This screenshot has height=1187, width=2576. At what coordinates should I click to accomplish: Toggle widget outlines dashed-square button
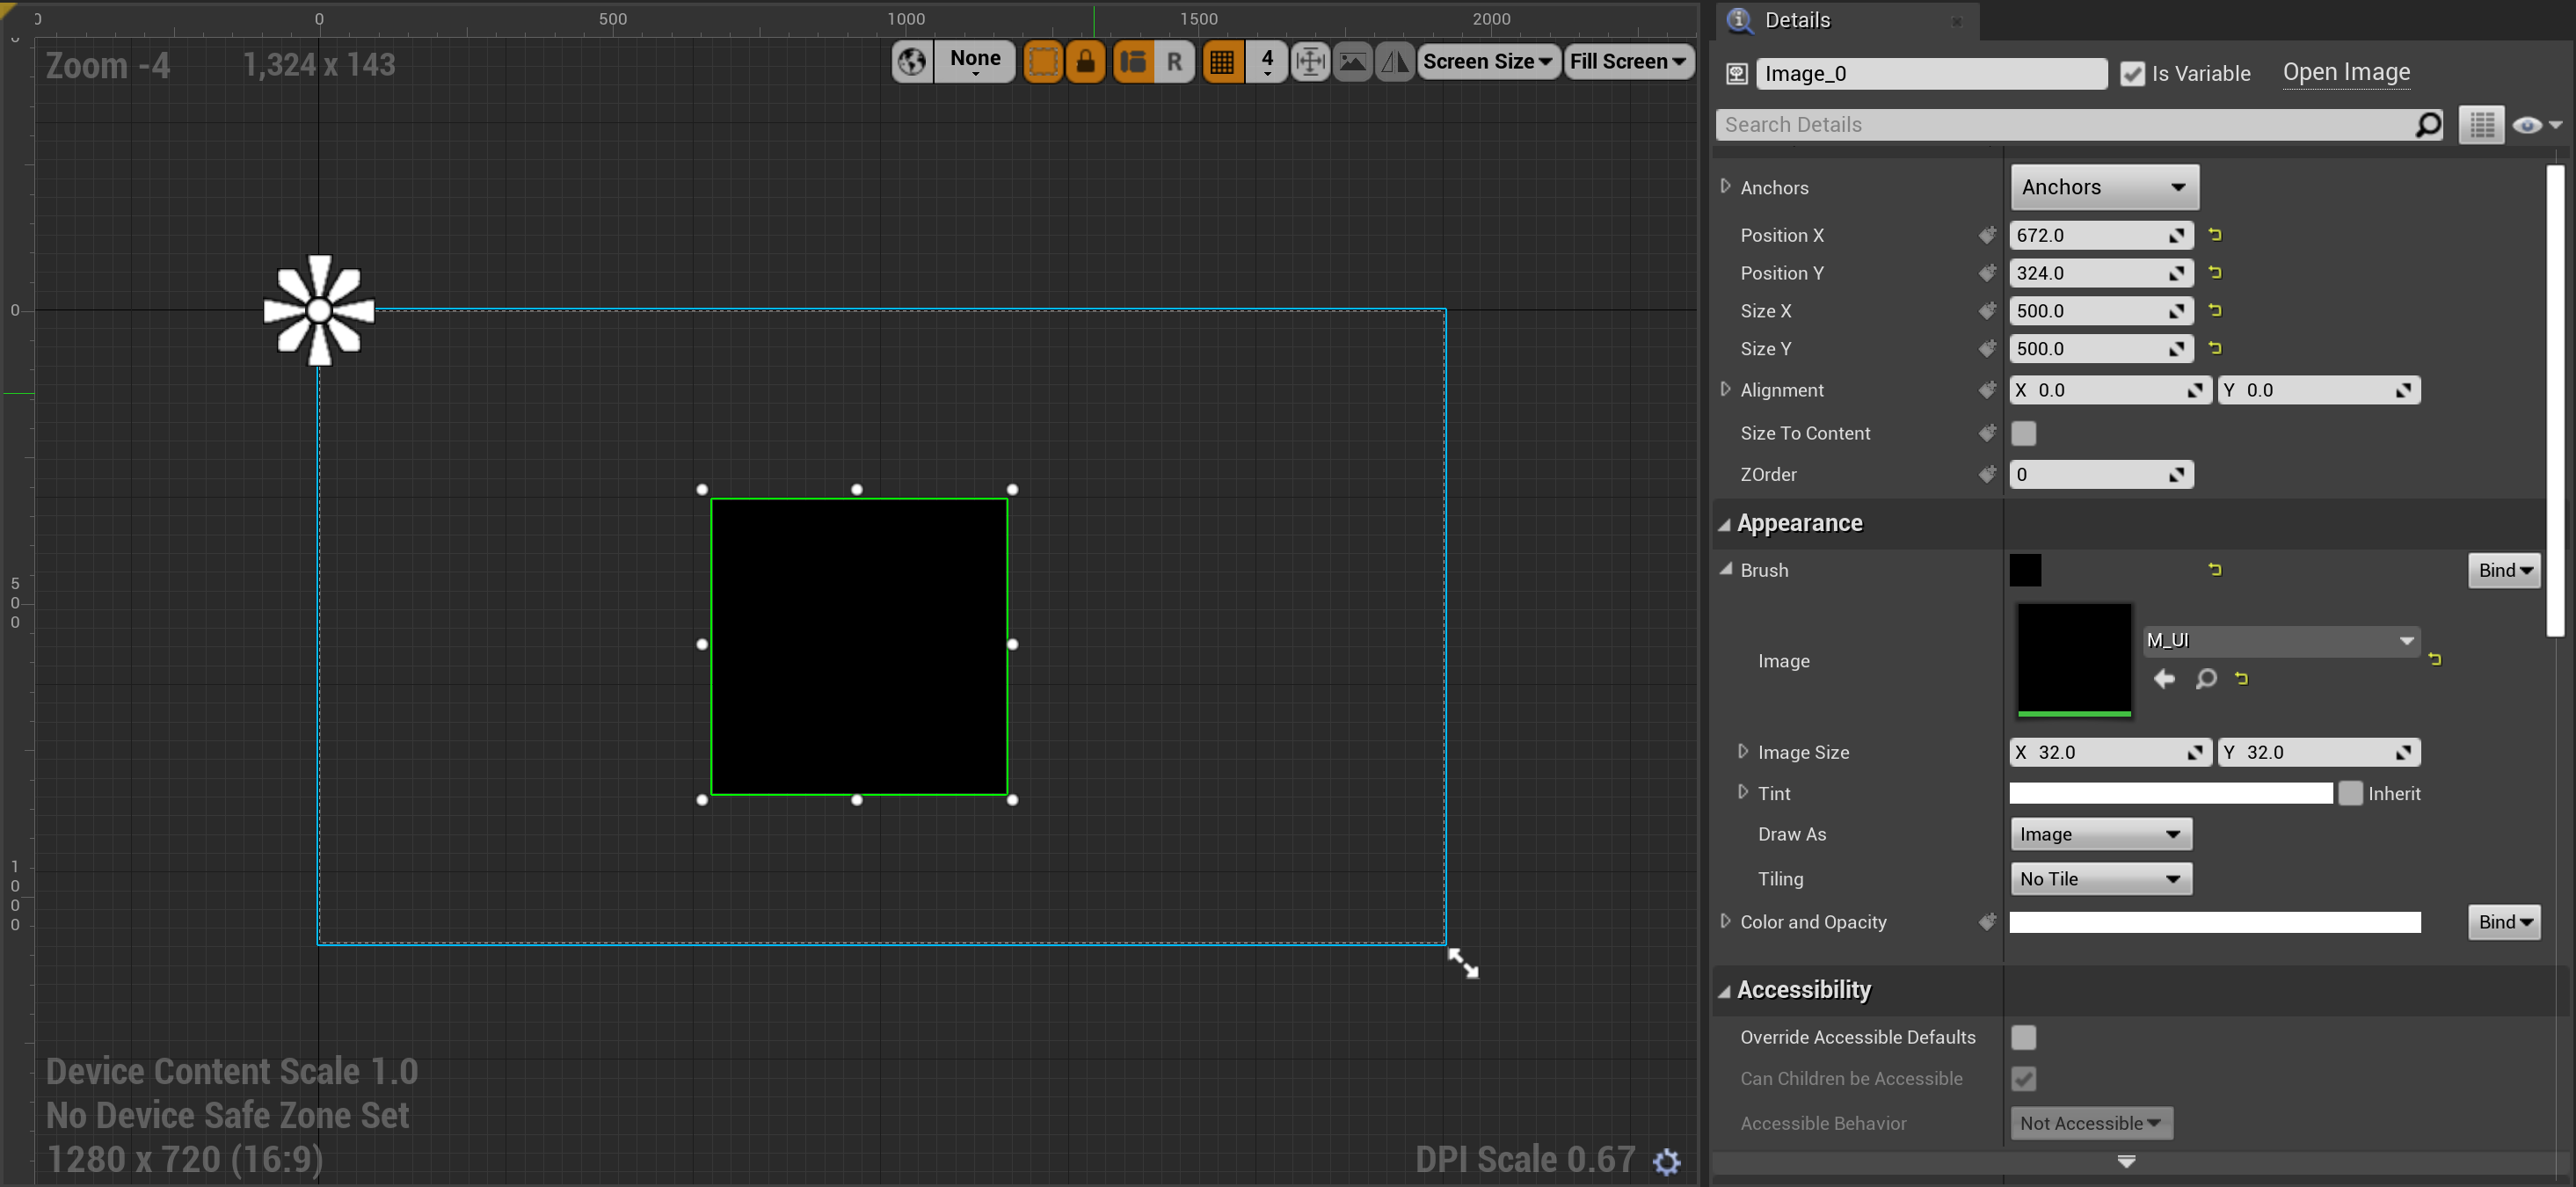pos(1042,62)
